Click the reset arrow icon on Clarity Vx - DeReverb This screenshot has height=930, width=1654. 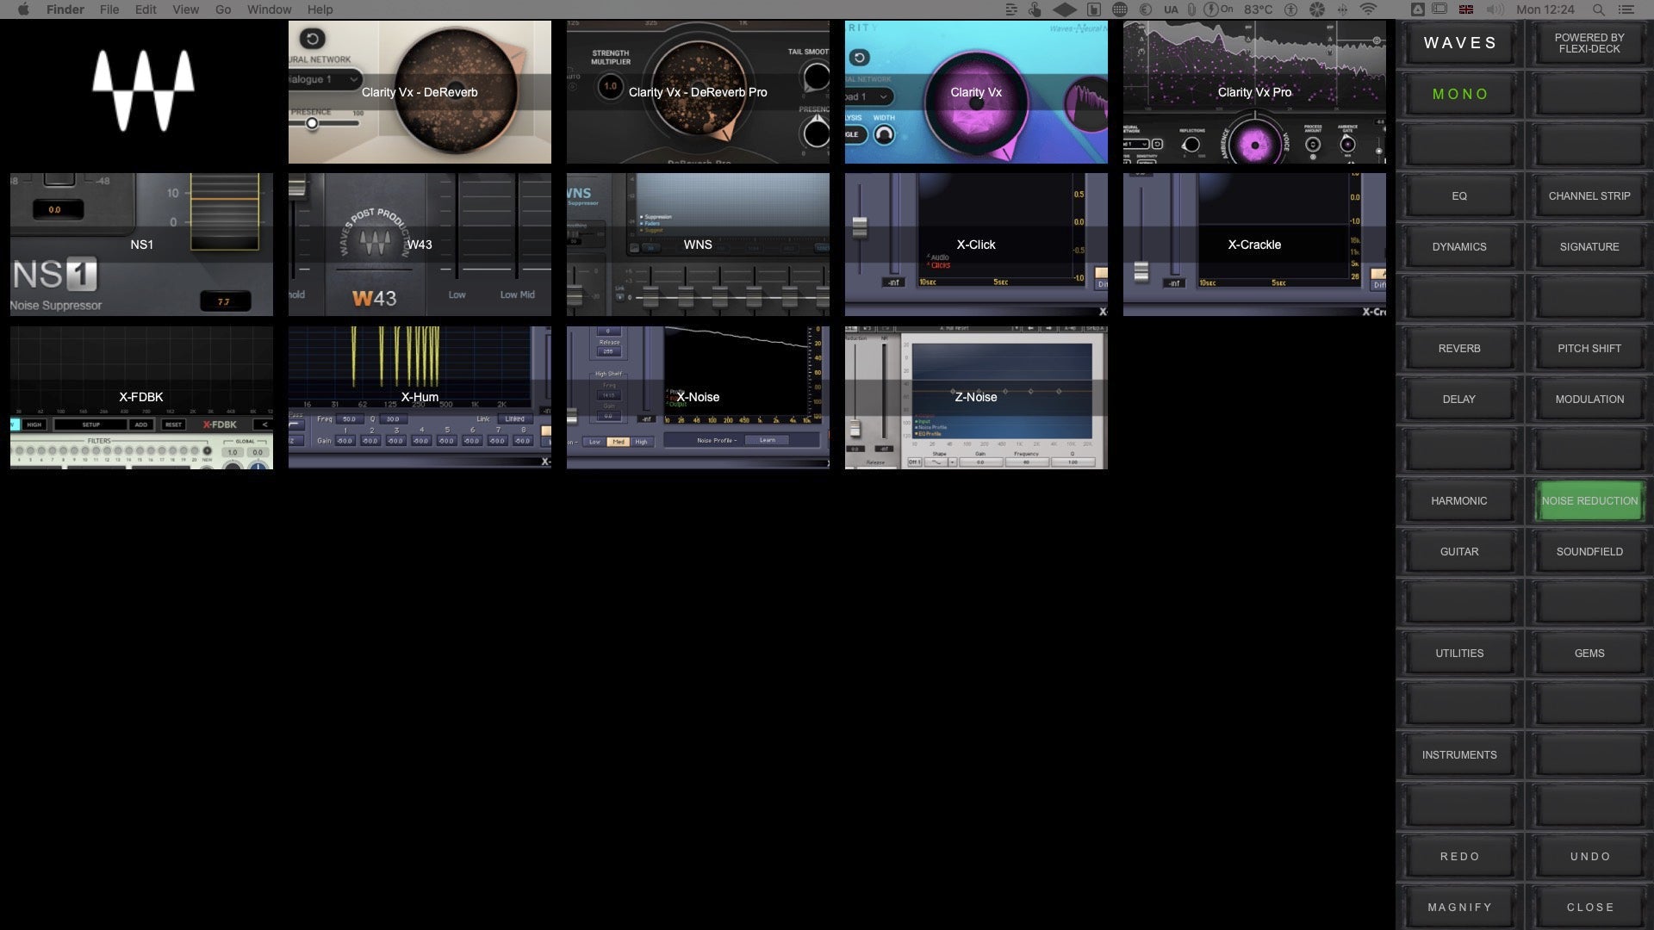pyautogui.click(x=313, y=39)
